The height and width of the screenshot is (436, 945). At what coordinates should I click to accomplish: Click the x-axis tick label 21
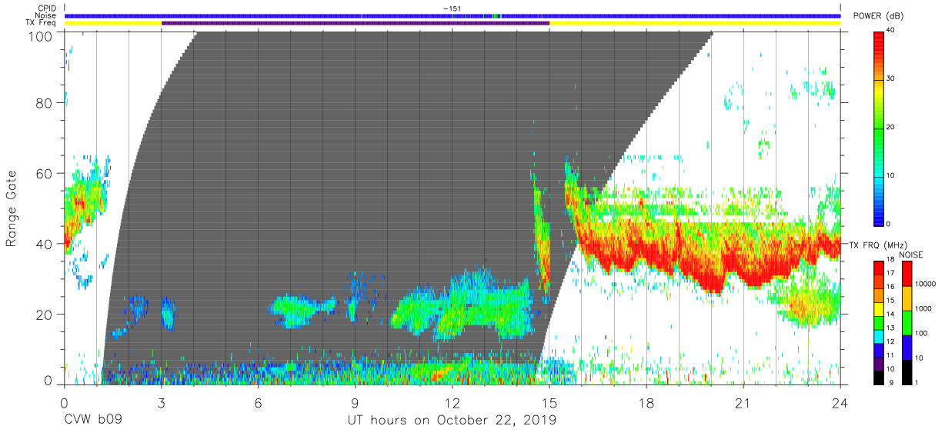coord(743,403)
